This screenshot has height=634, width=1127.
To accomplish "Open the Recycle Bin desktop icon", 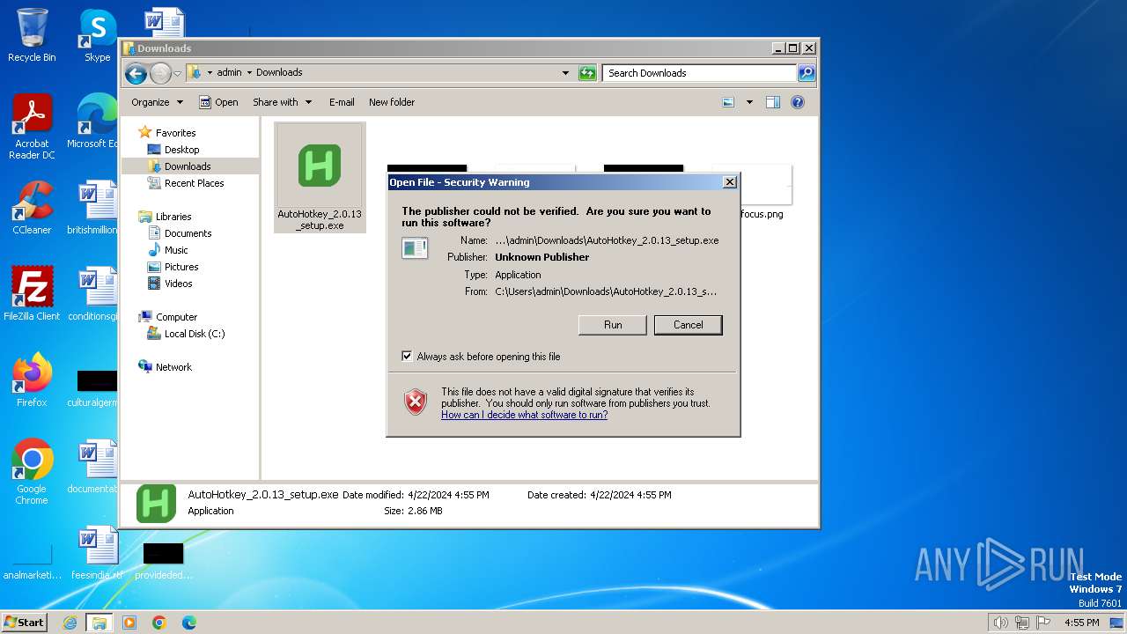I will coord(32,35).
